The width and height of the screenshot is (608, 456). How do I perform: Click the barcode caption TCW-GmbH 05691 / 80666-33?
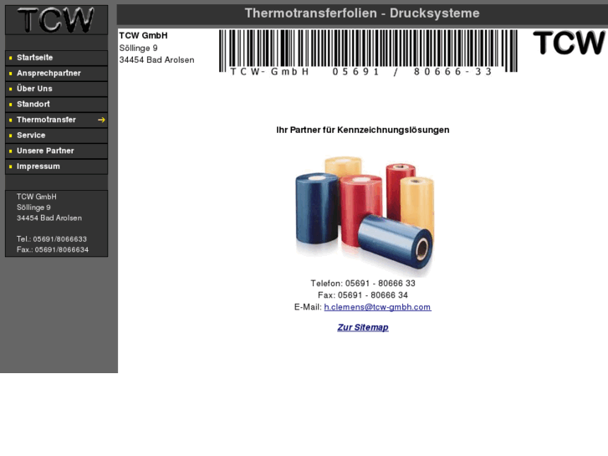(361, 72)
